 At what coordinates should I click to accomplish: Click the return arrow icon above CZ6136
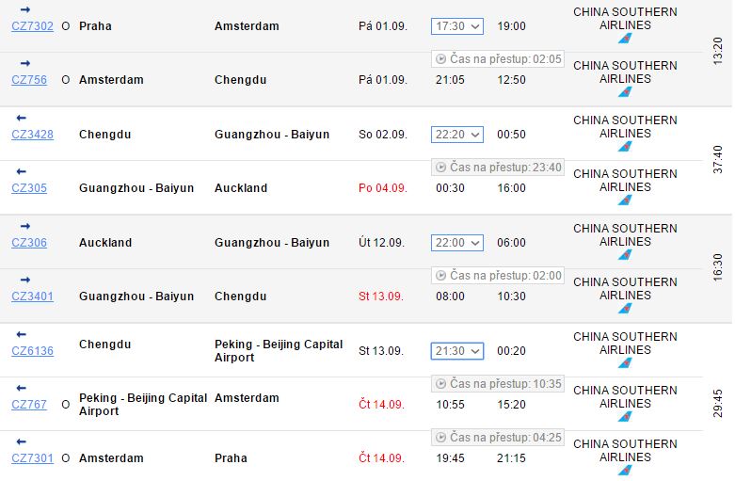click(x=22, y=335)
